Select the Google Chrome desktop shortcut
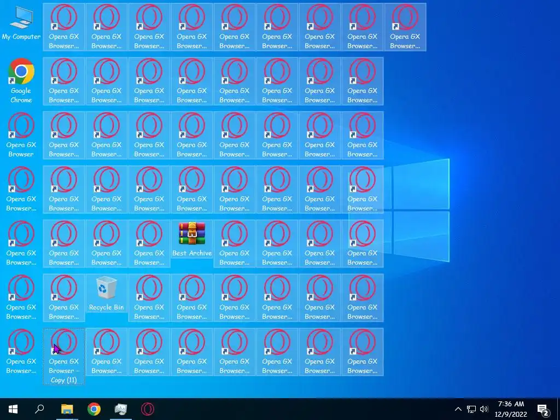 (21, 81)
